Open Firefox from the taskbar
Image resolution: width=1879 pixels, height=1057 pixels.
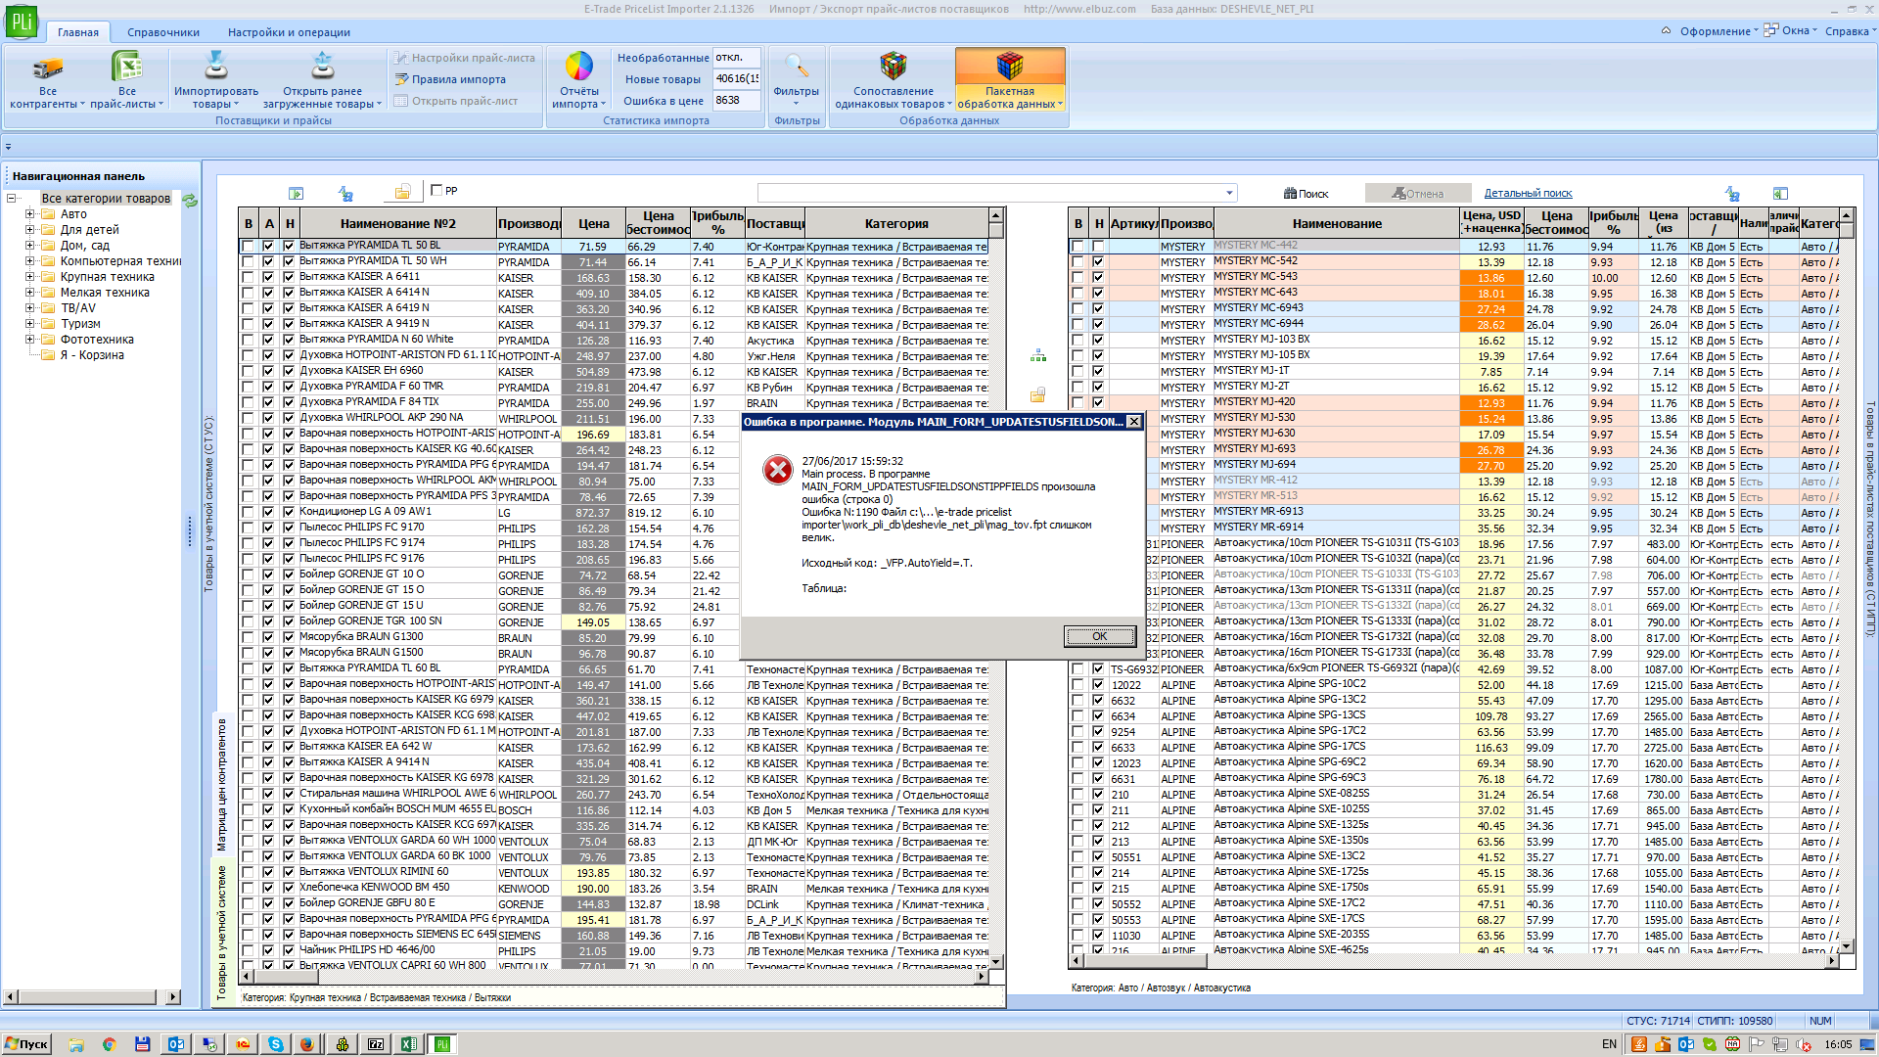coord(307,1044)
